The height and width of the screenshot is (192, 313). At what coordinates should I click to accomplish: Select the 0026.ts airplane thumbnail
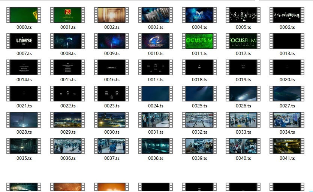point(243,94)
